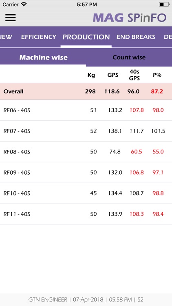Viewport: 172px width, 306px height.
Task: Open the RF10 - 40S row
Action: pos(86,193)
